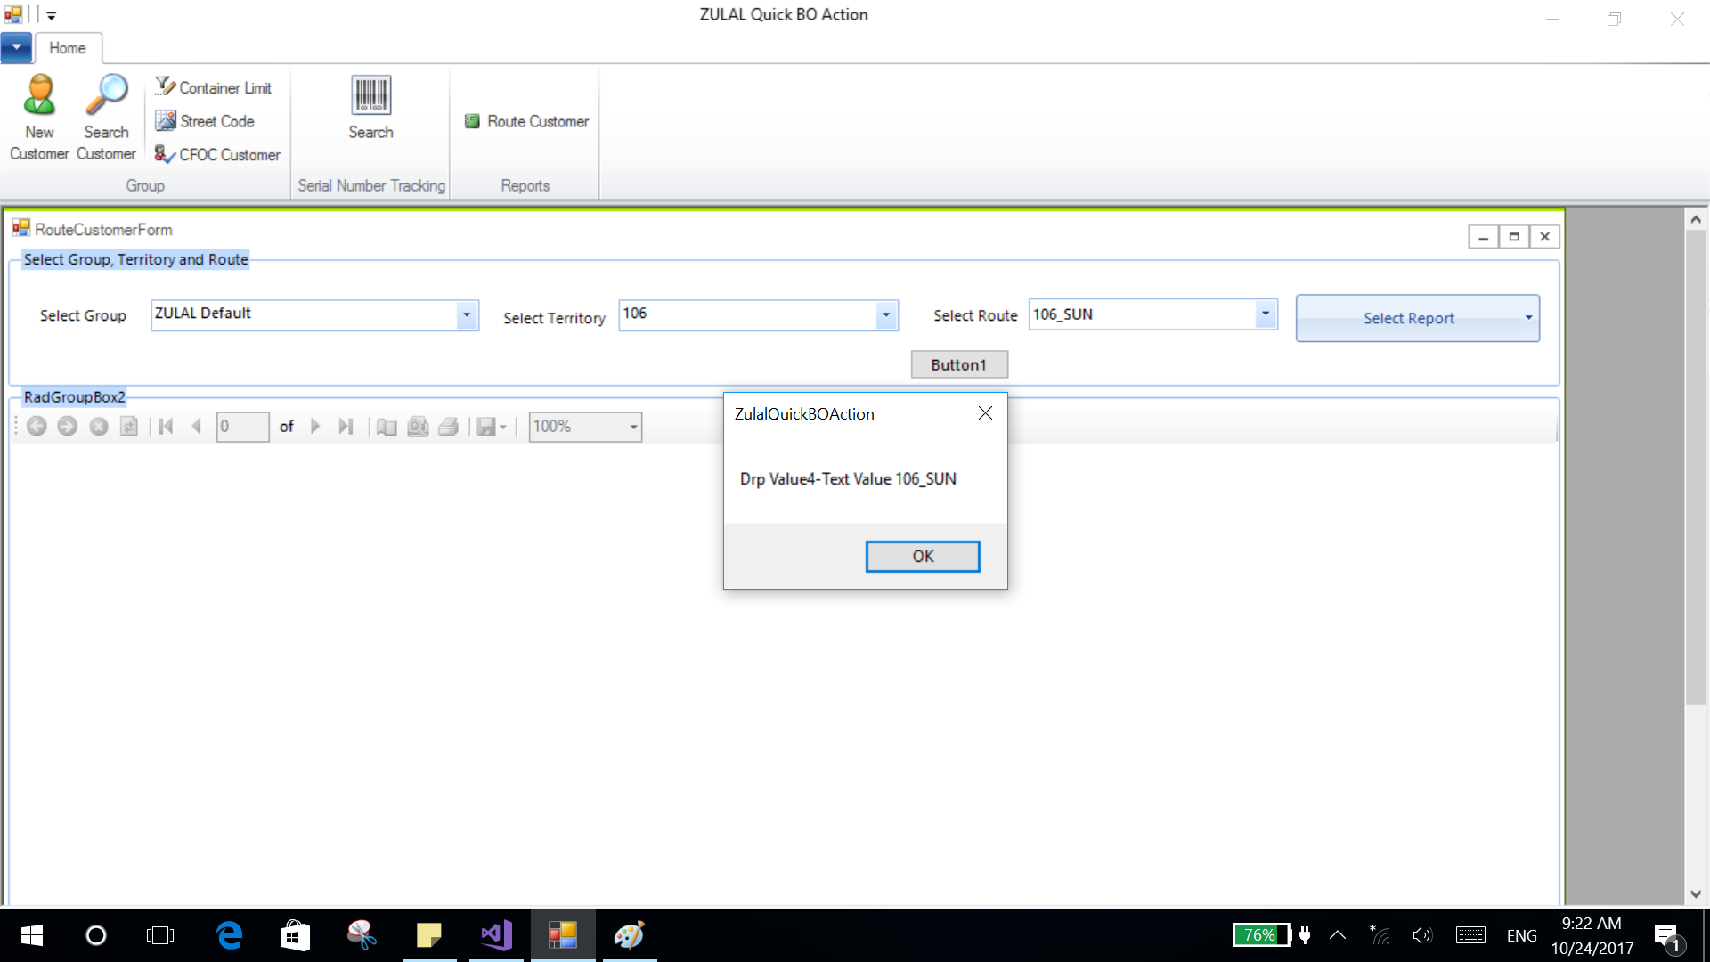Click Serial Number barcode Search icon
Image resolution: width=1710 pixels, height=962 pixels.
(x=370, y=96)
